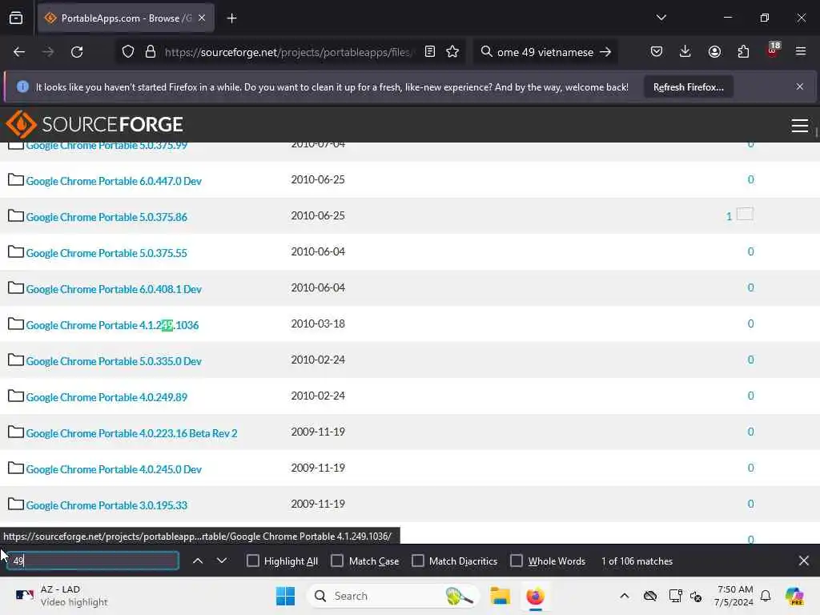Image resolution: width=820 pixels, height=615 pixels.
Task: Select the PortableApps.com browser tab
Action: [126, 18]
